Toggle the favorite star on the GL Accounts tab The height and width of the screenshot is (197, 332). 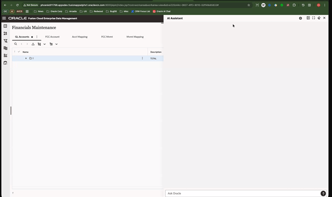pos(32,37)
